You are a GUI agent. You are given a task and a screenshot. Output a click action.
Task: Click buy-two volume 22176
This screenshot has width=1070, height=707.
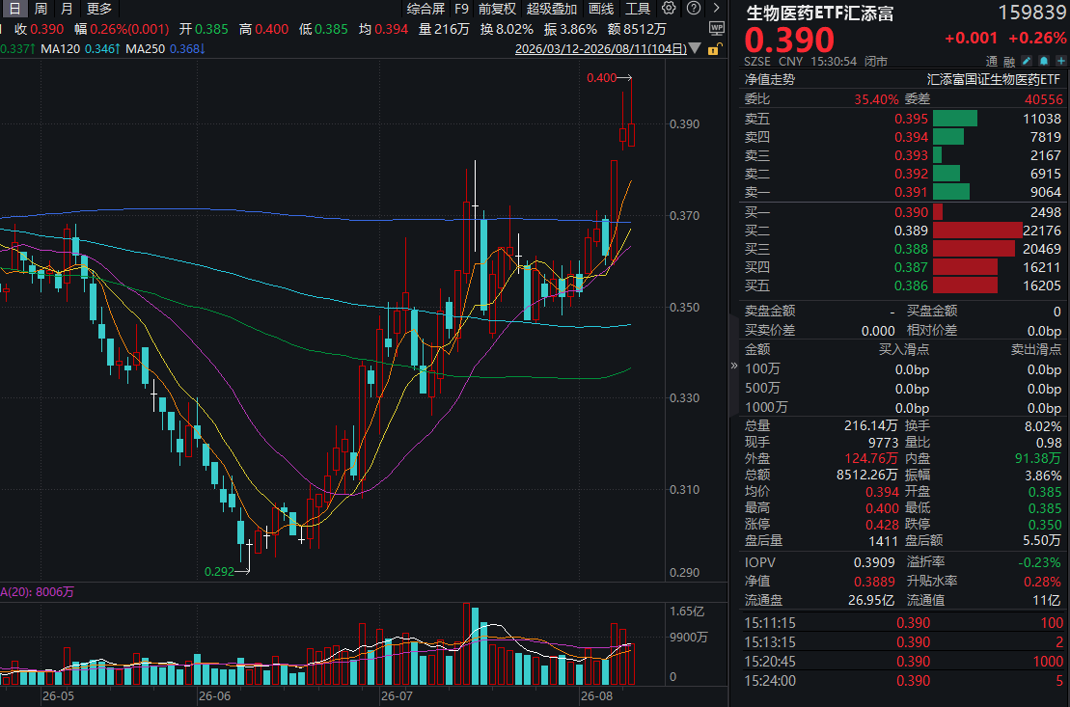(1042, 231)
